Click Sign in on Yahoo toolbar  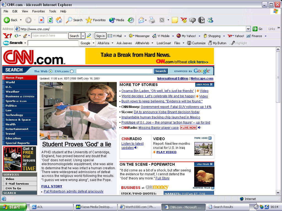point(100,36)
